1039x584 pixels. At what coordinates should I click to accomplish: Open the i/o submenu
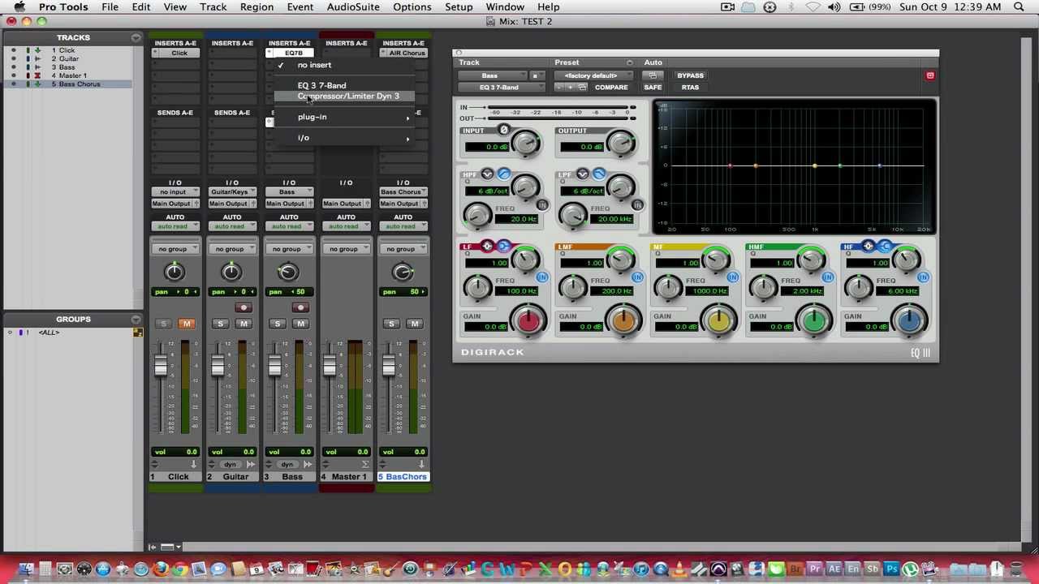click(345, 138)
